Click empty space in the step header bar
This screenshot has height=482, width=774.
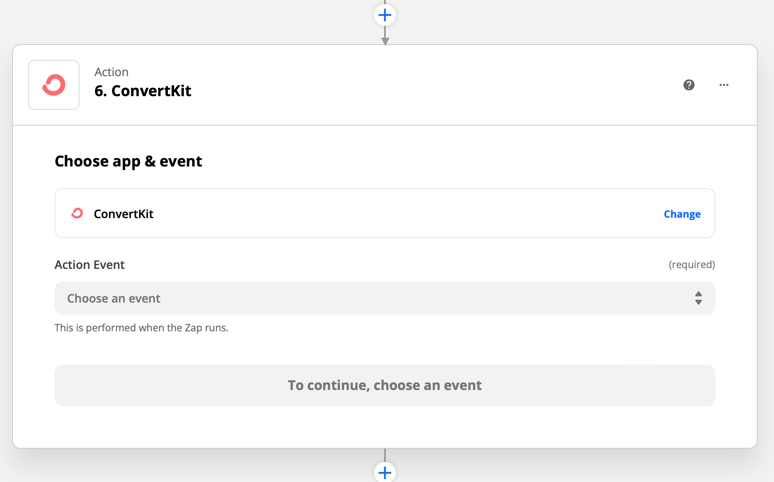(417, 85)
